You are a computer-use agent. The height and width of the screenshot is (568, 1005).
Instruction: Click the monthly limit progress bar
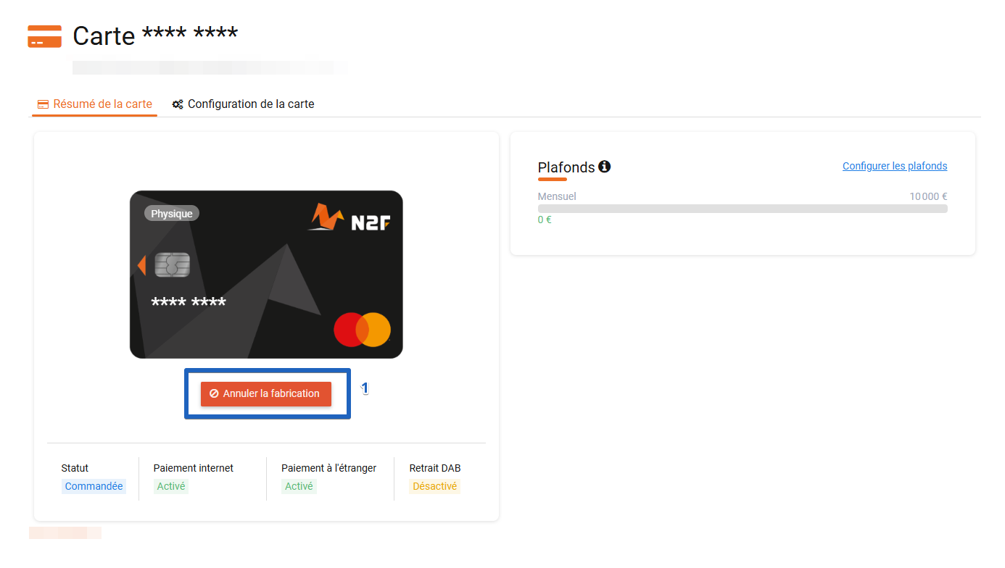(x=743, y=209)
